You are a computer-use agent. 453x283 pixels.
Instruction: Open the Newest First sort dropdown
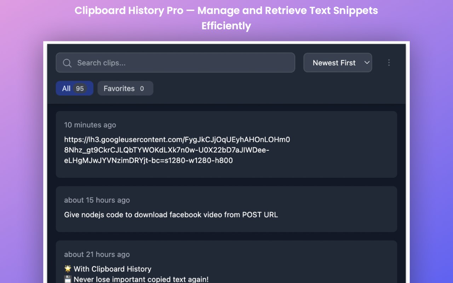[x=334, y=63]
